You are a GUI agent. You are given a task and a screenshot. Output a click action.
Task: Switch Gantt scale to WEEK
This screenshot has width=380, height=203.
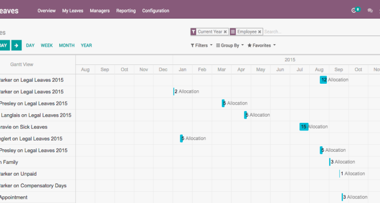[47, 45]
